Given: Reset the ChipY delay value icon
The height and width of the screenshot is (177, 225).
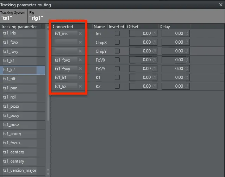Looking at the screenshot, I should (187, 51).
